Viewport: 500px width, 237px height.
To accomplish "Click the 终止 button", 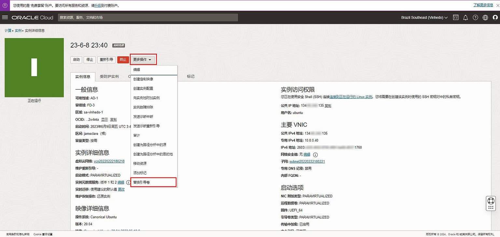I will point(123,59).
